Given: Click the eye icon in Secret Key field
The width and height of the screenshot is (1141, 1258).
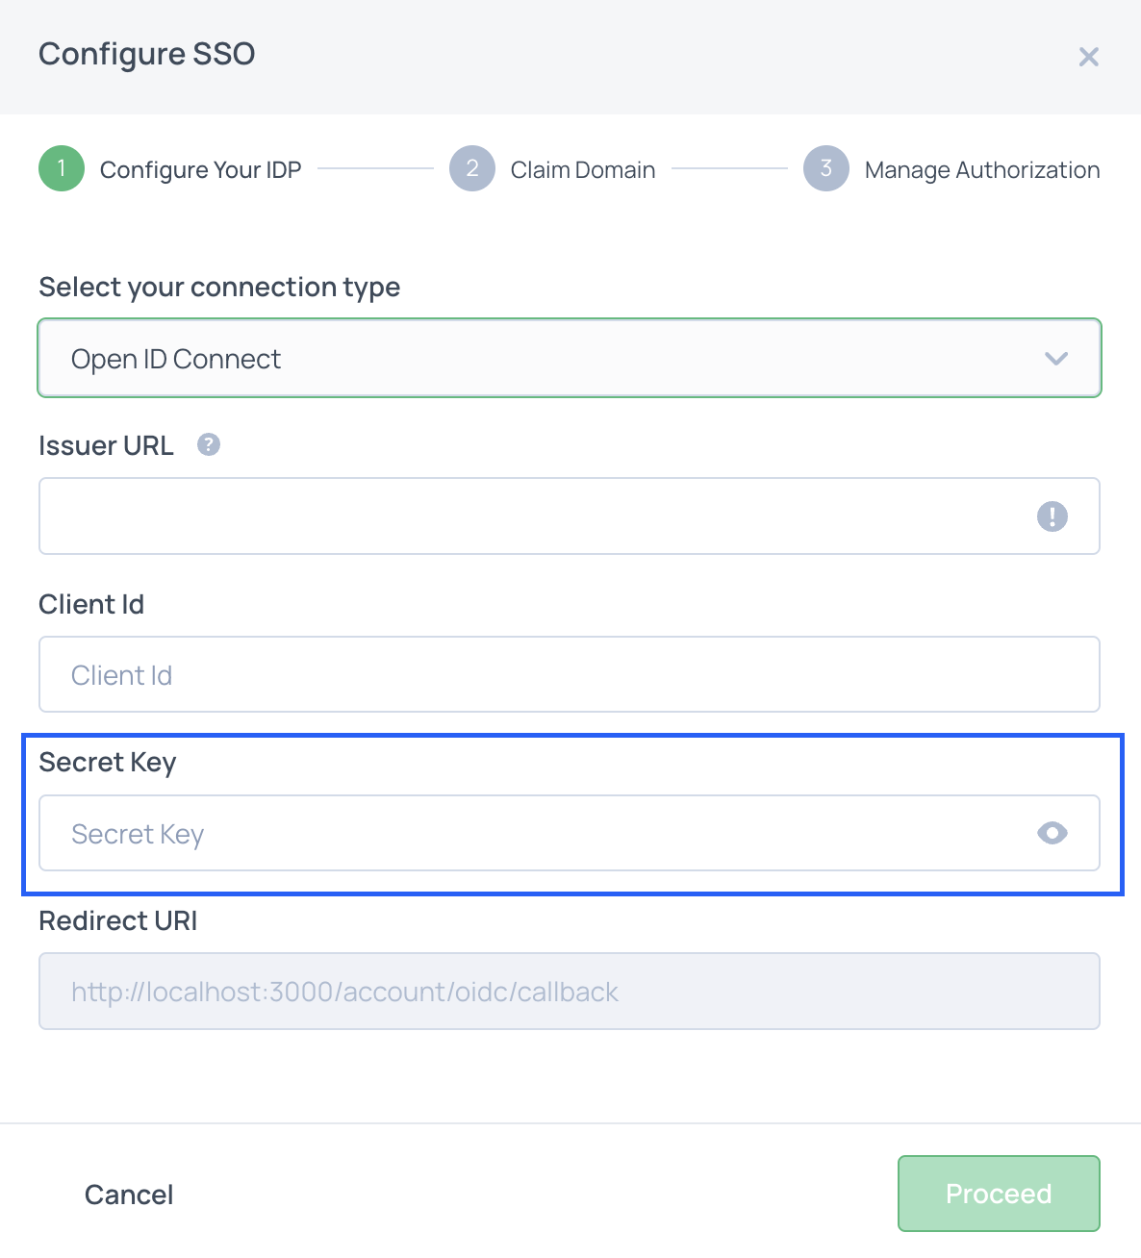Looking at the screenshot, I should [x=1053, y=833].
